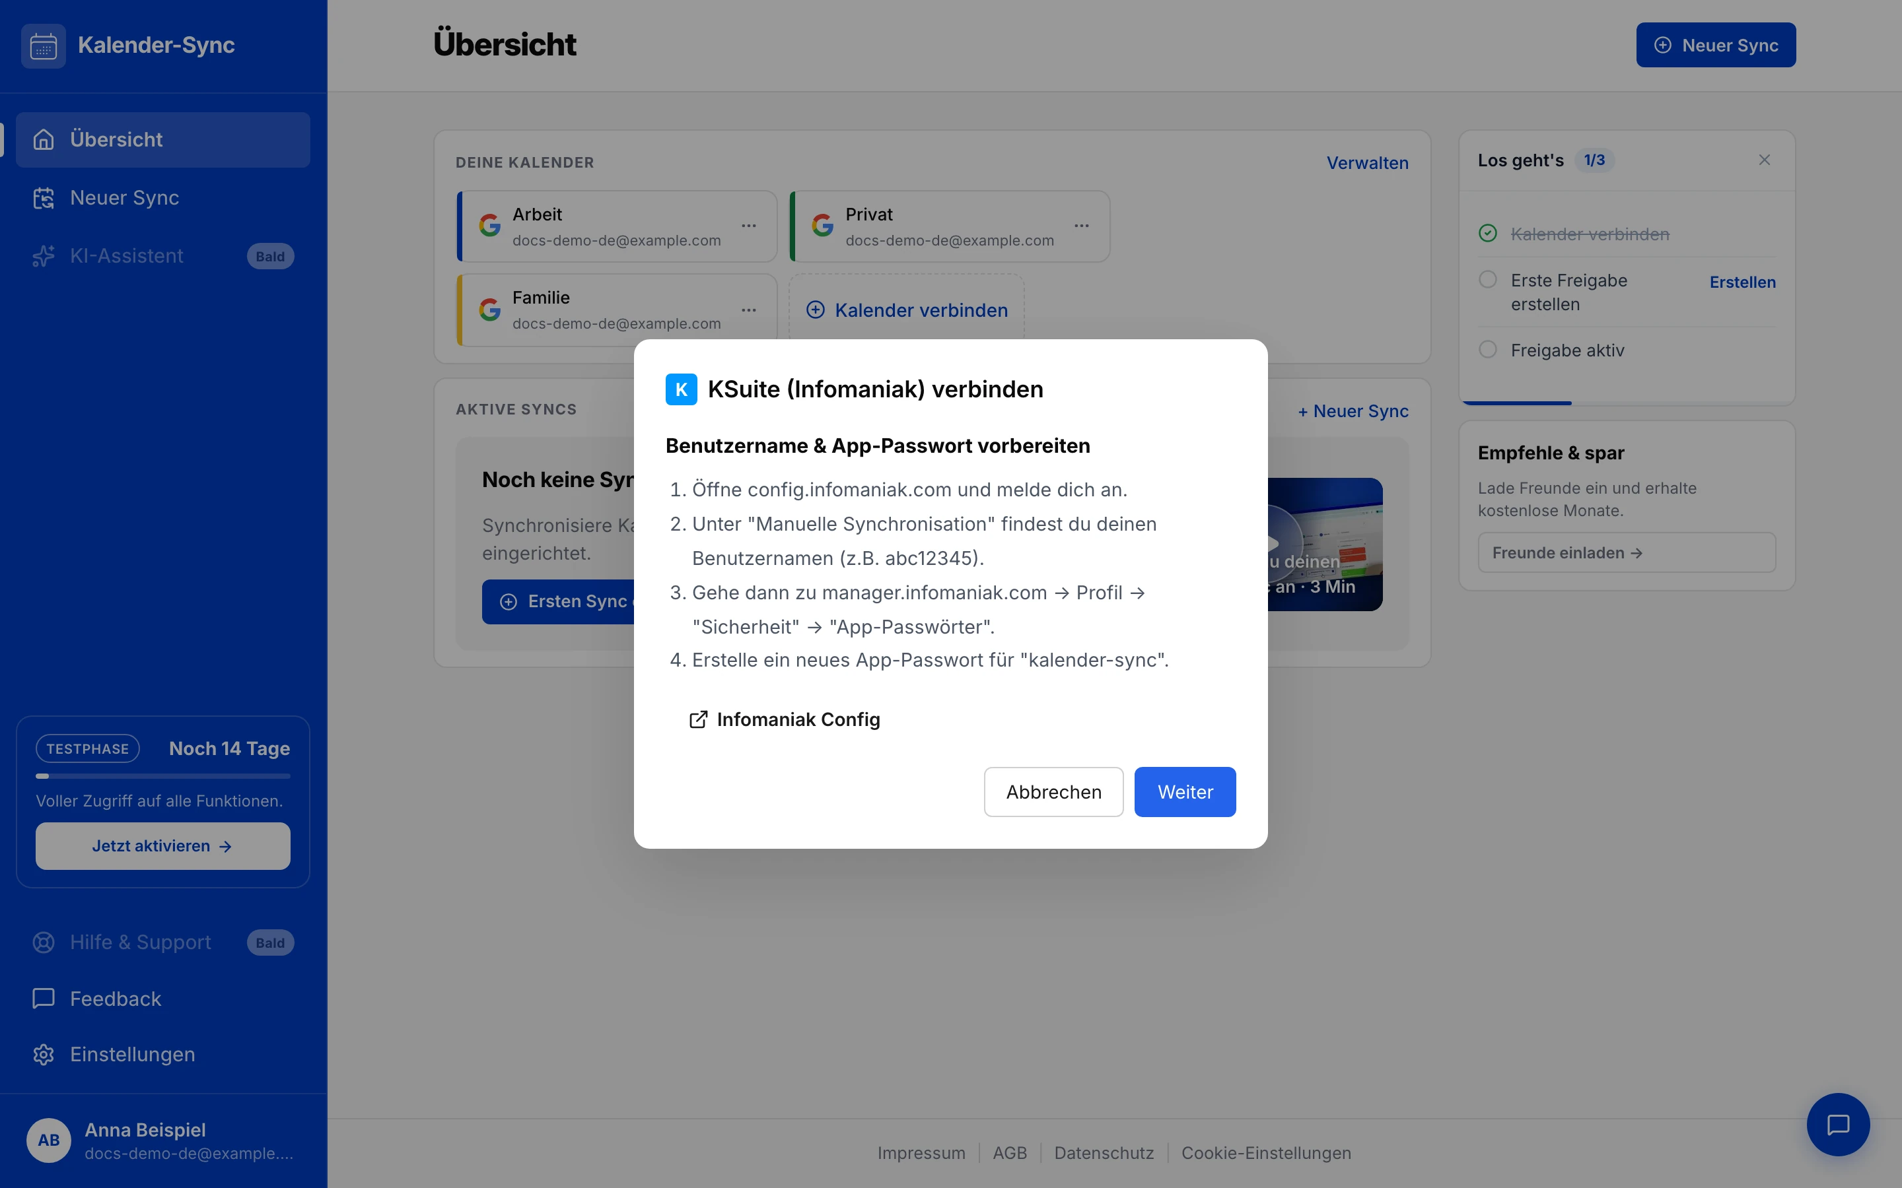Click the Google icon of the Familie calendar

489,310
